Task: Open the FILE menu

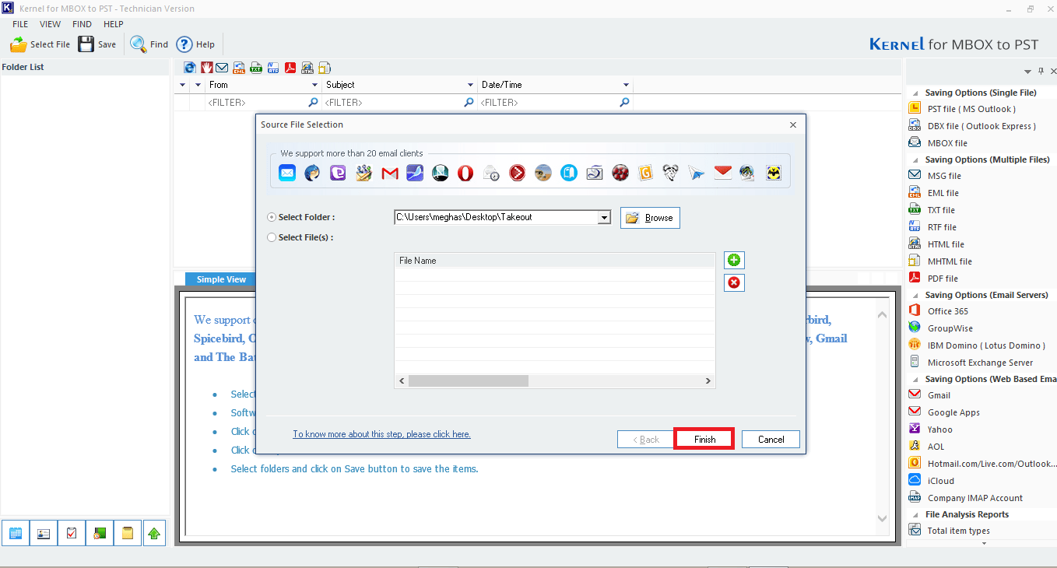Action: [20, 24]
